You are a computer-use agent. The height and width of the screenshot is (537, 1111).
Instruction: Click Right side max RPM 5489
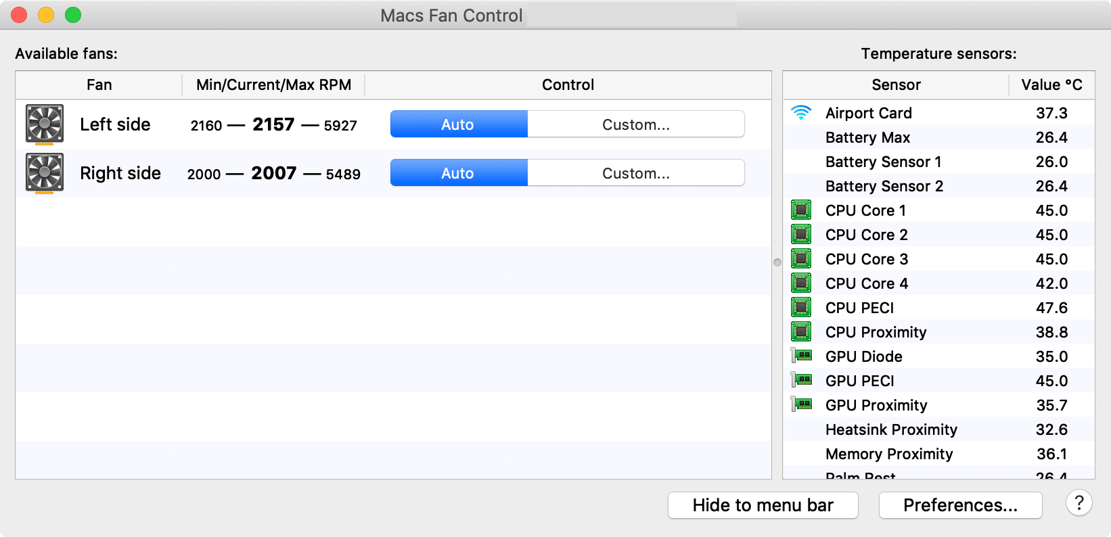click(x=343, y=174)
